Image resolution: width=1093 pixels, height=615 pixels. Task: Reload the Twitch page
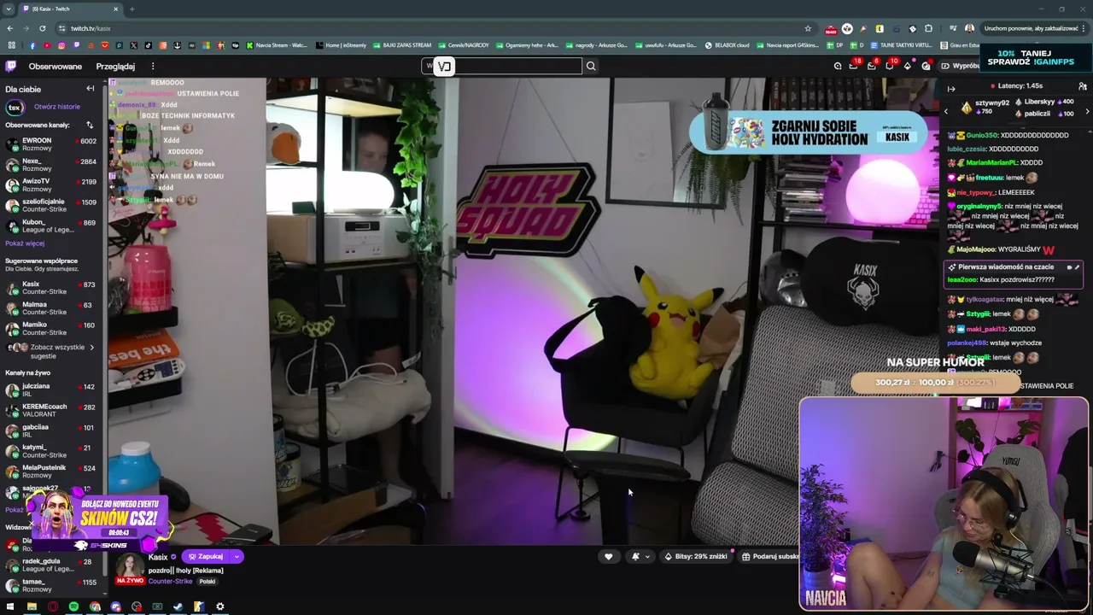point(43,28)
